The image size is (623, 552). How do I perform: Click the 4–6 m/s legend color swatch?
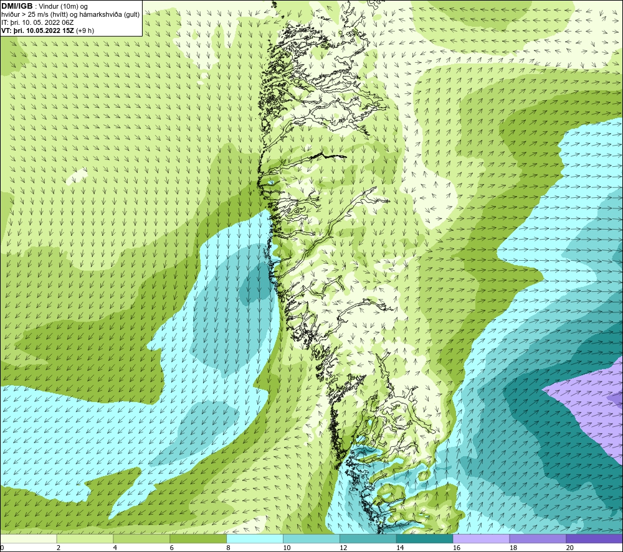pyautogui.click(x=141, y=538)
